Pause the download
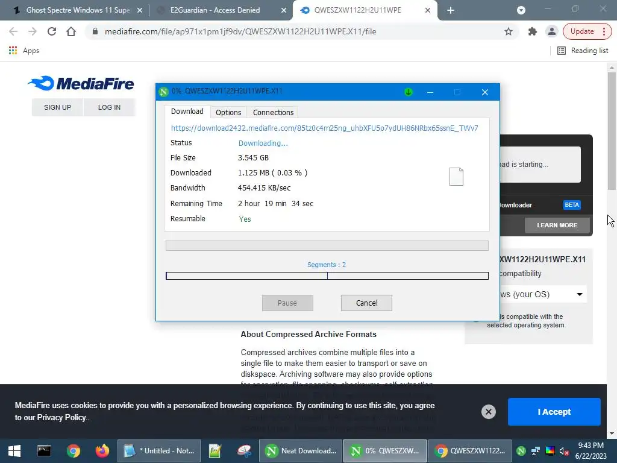The height and width of the screenshot is (463, 617). (287, 303)
